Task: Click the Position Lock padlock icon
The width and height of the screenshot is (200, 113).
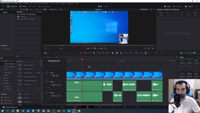Action: coord(121,53)
